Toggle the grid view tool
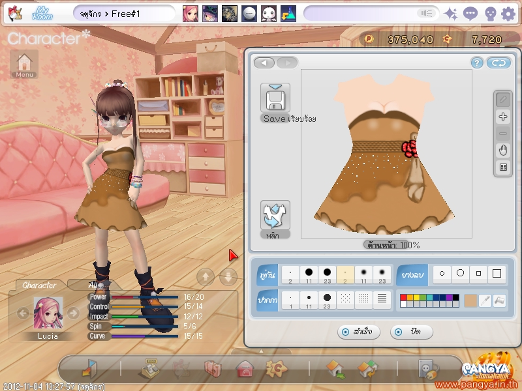 (x=503, y=167)
